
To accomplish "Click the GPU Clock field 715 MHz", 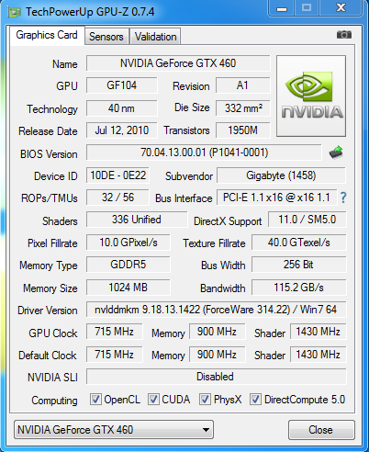I will coord(115,332).
